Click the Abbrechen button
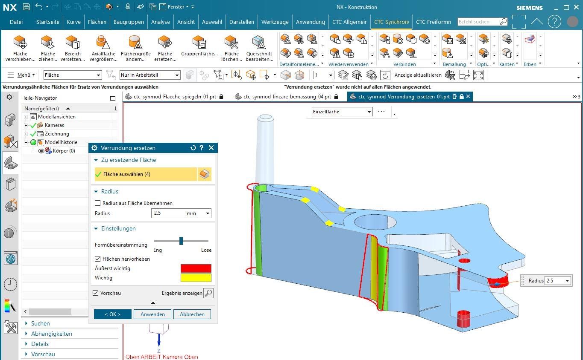Screen dimensions: 583x360 [192, 314]
